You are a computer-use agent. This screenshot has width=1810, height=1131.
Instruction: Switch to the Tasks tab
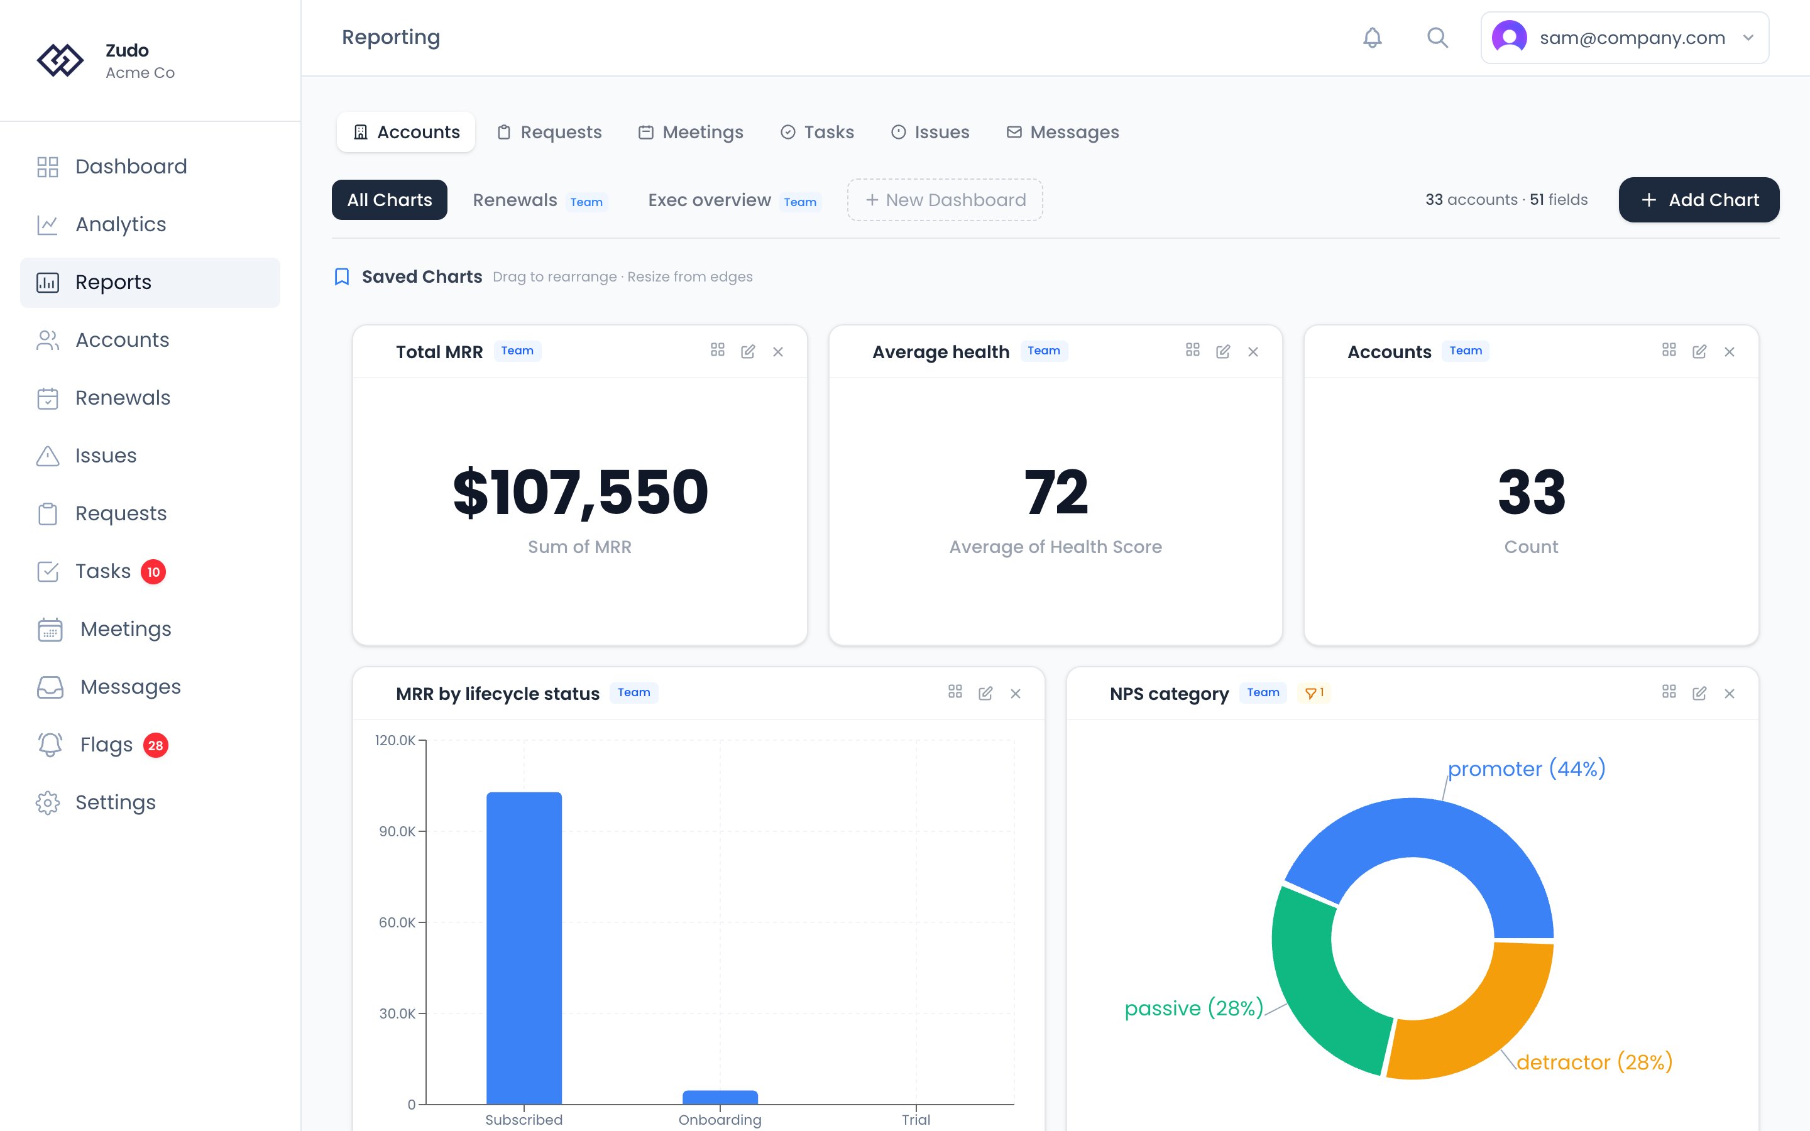pos(817,133)
